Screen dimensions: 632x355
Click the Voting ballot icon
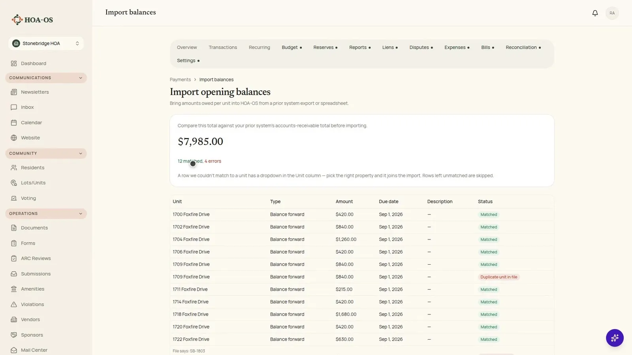point(14,198)
